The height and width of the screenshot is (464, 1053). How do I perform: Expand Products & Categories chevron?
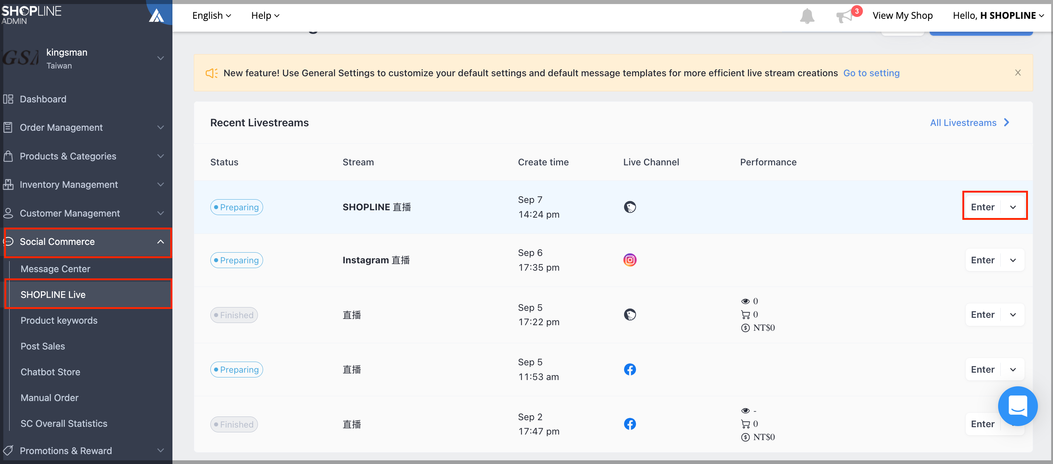click(x=161, y=156)
